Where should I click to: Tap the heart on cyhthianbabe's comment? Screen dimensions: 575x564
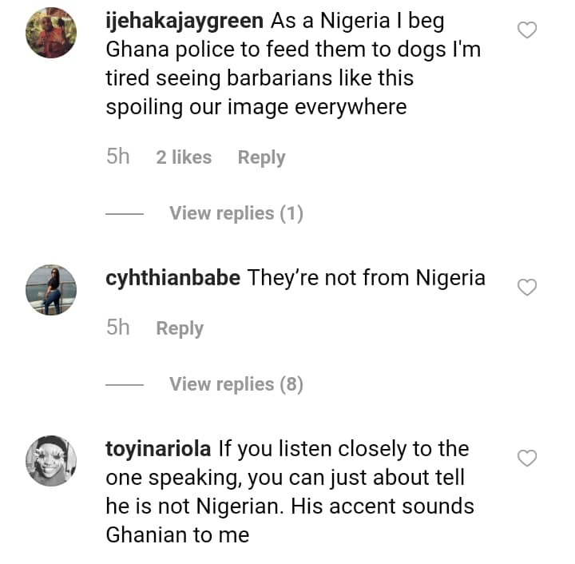coord(527,288)
